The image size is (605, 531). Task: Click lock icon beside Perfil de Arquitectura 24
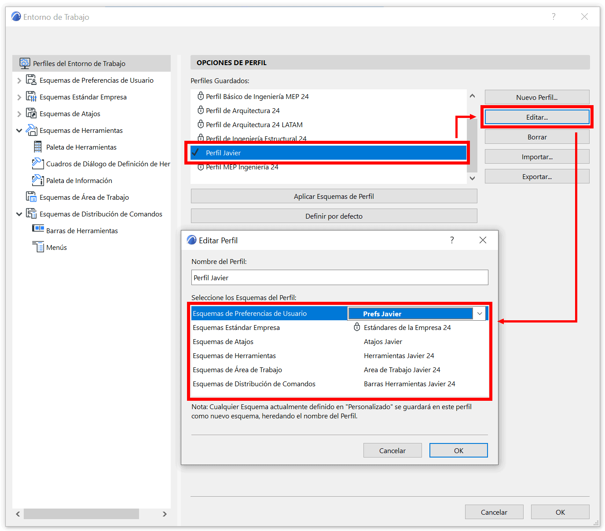coord(201,110)
